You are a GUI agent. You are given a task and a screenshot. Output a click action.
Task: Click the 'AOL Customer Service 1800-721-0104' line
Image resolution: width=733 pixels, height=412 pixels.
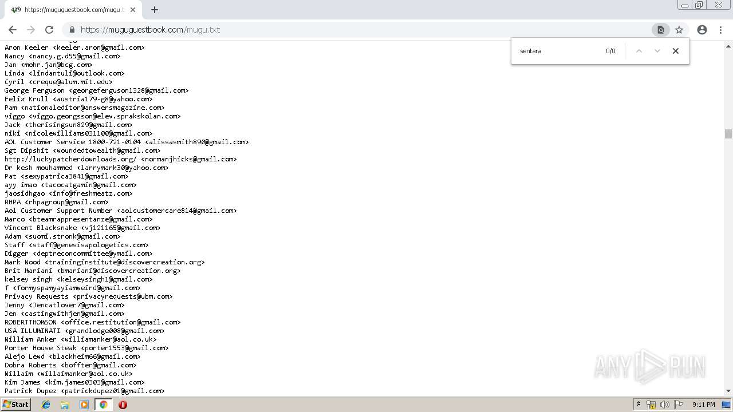127,142
